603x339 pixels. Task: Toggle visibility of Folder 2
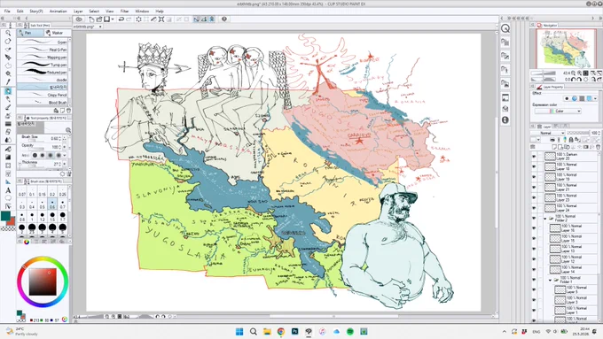[x=534, y=218]
